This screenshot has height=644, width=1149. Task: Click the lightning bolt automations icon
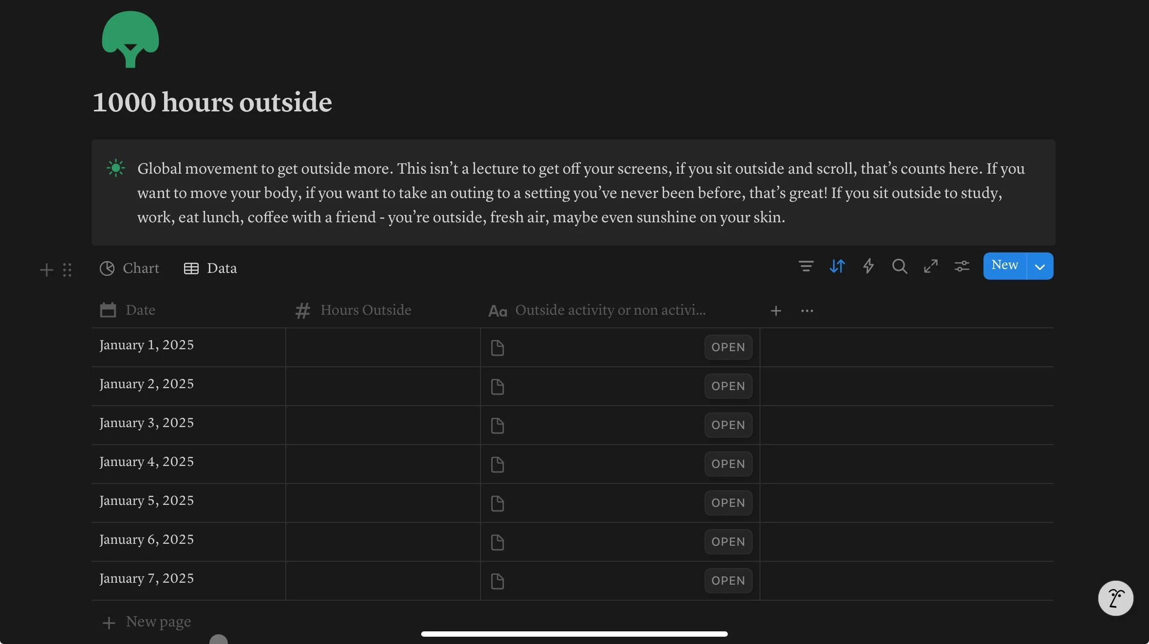click(868, 266)
